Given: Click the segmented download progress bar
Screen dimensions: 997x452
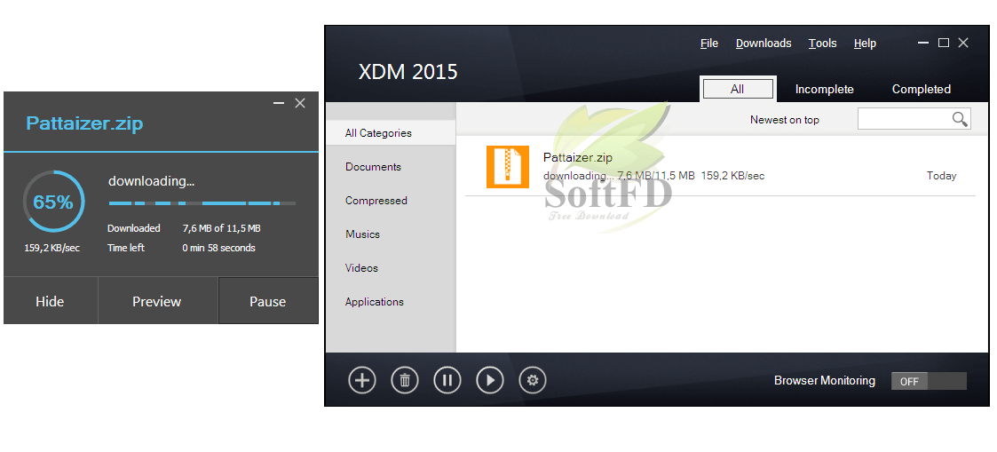Looking at the screenshot, I should pos(202,203).
